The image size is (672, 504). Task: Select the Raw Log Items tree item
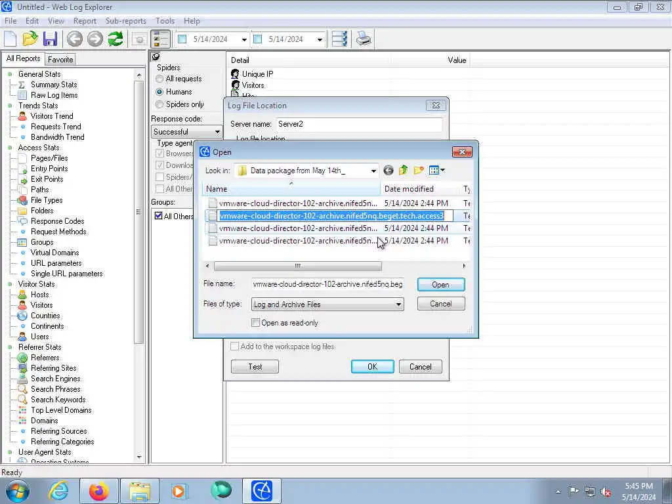(x=54, y=95)
